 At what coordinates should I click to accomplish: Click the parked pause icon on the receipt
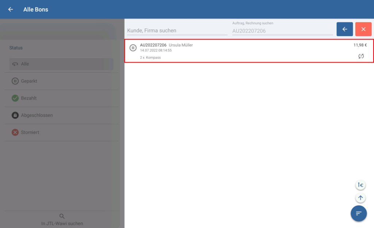[133, 48]
